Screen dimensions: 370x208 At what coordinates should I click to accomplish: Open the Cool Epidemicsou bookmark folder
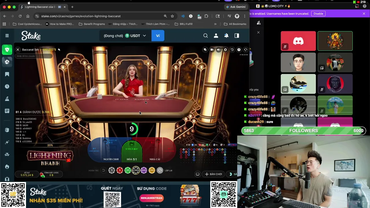click(27, 24)
